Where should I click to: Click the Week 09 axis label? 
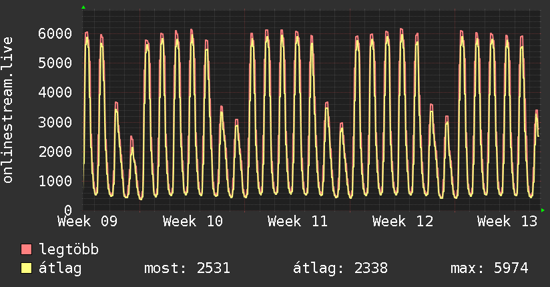(x=87, y=222)
